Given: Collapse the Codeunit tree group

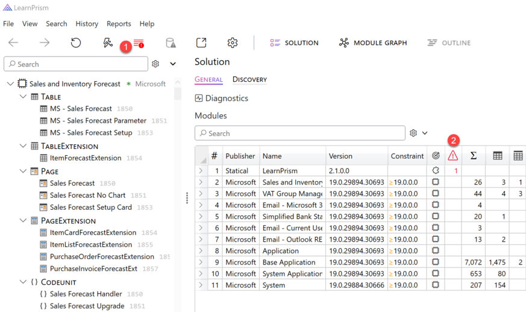Looking at the screenshot, I should (x=23, y=282).
